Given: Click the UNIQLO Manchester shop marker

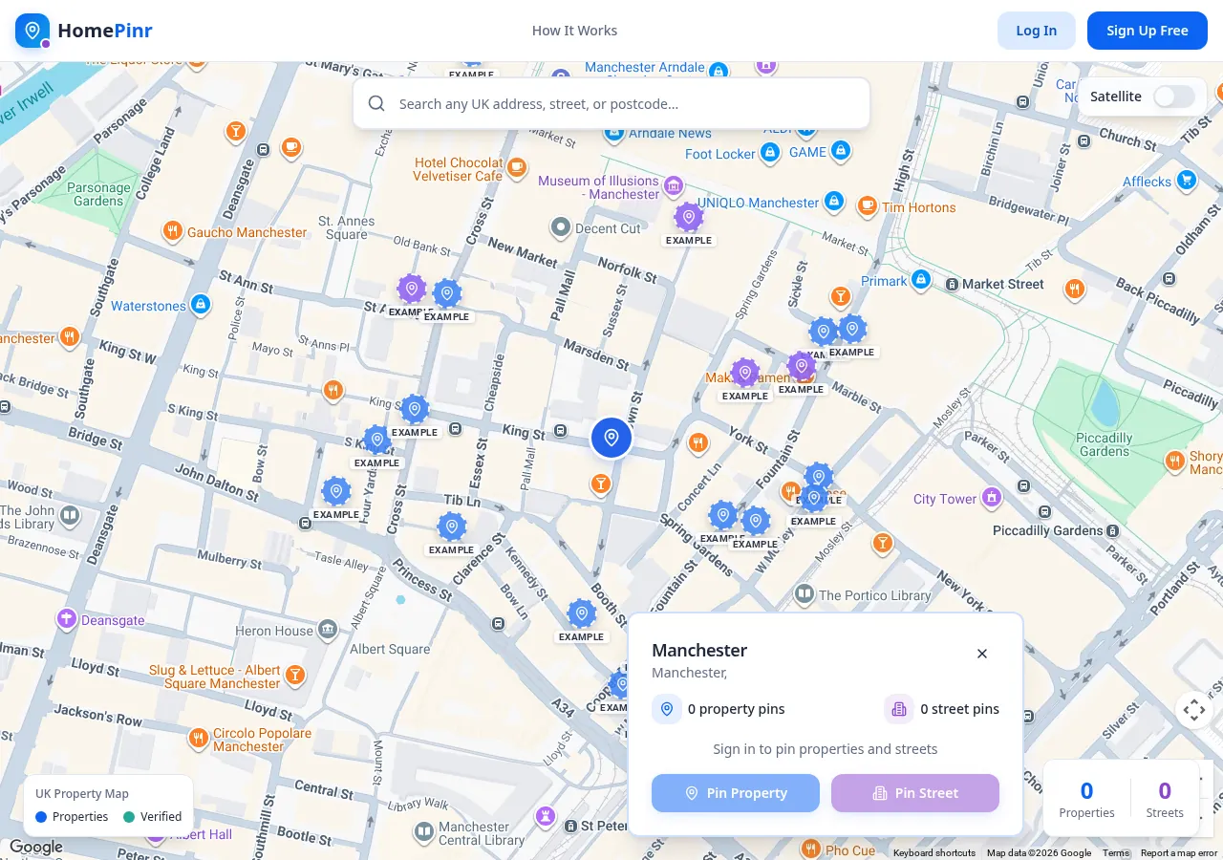Looking at the screenshot, I should point(834,202).
